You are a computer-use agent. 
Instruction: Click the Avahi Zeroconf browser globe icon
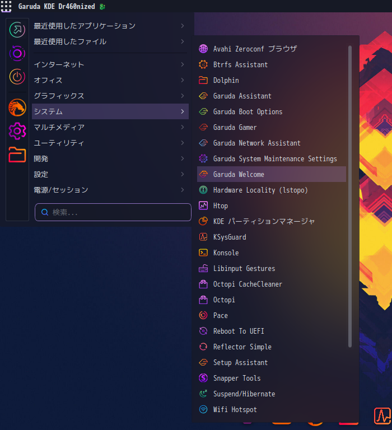[203, 49]
